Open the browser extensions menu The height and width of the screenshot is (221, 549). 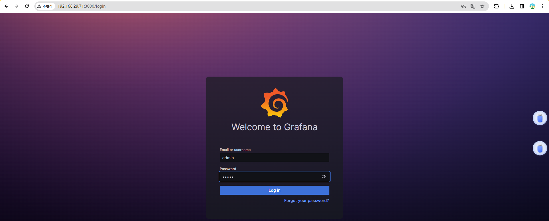click(x=496, y=6)
